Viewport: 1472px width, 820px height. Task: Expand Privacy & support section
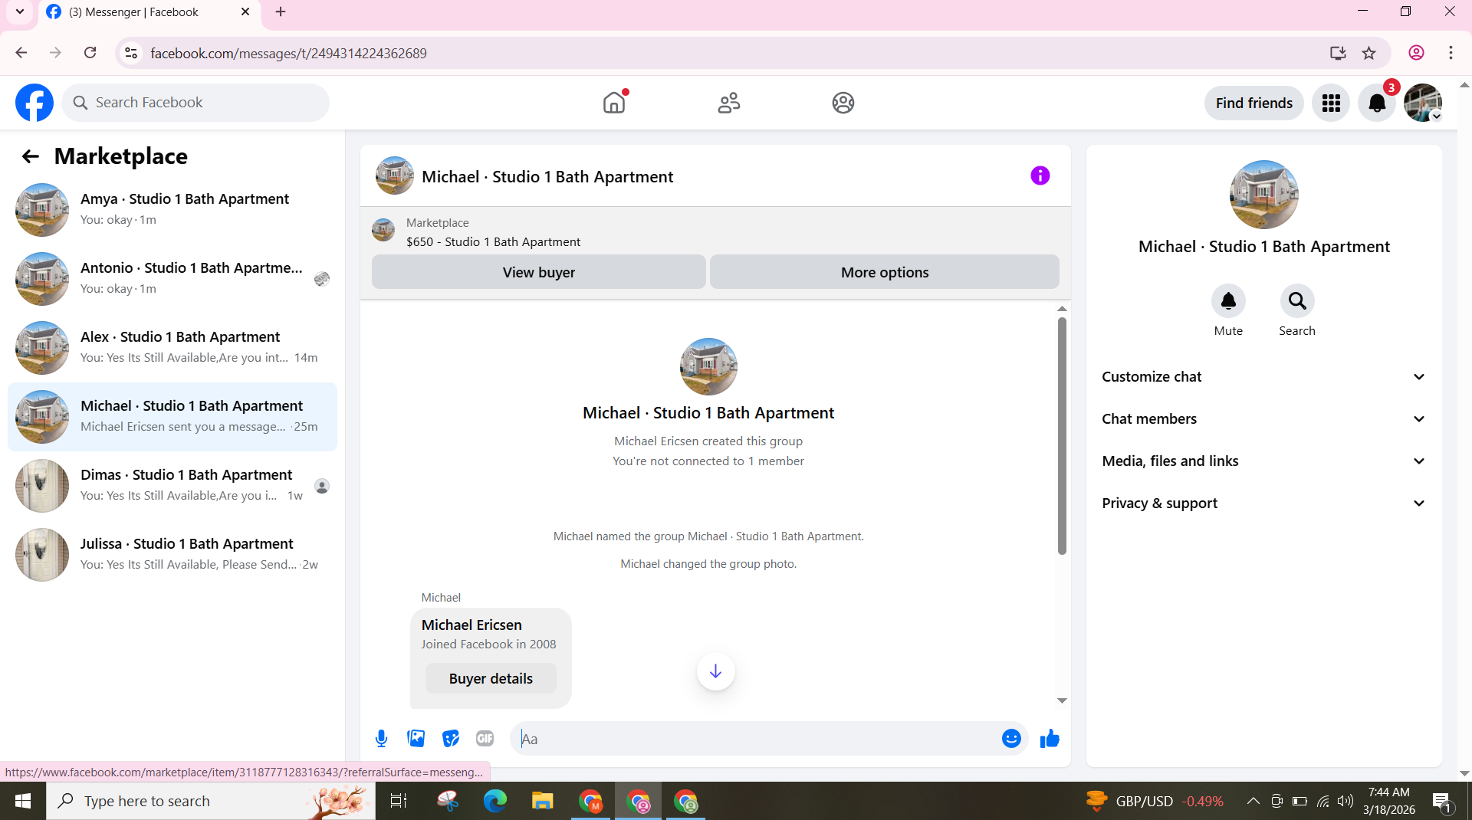click(1263, 503)
